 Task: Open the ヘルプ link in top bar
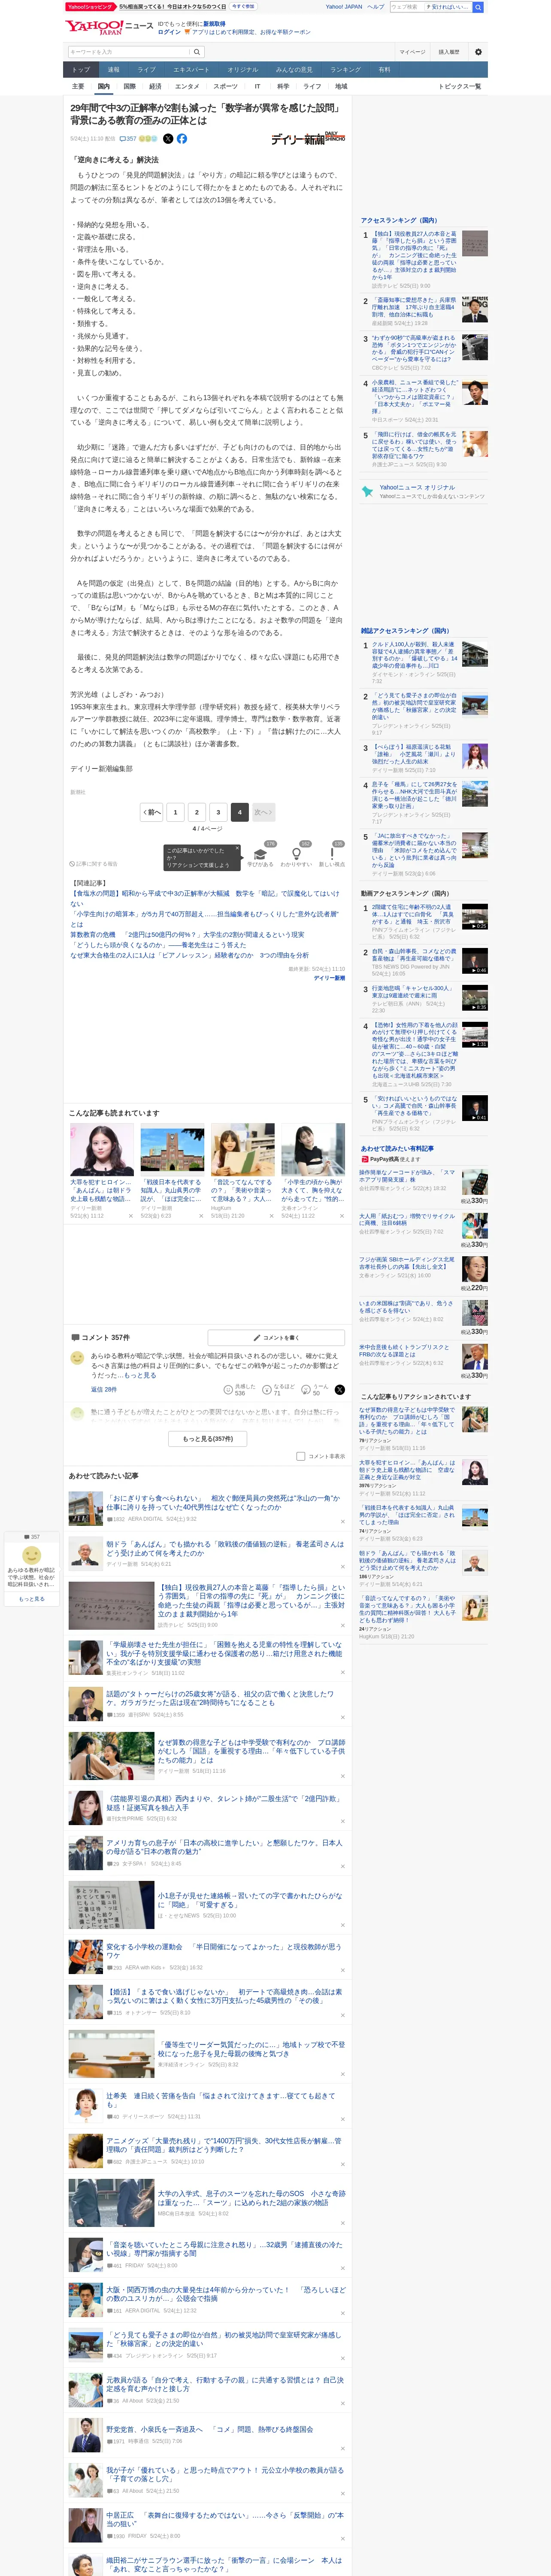[376, 7]
